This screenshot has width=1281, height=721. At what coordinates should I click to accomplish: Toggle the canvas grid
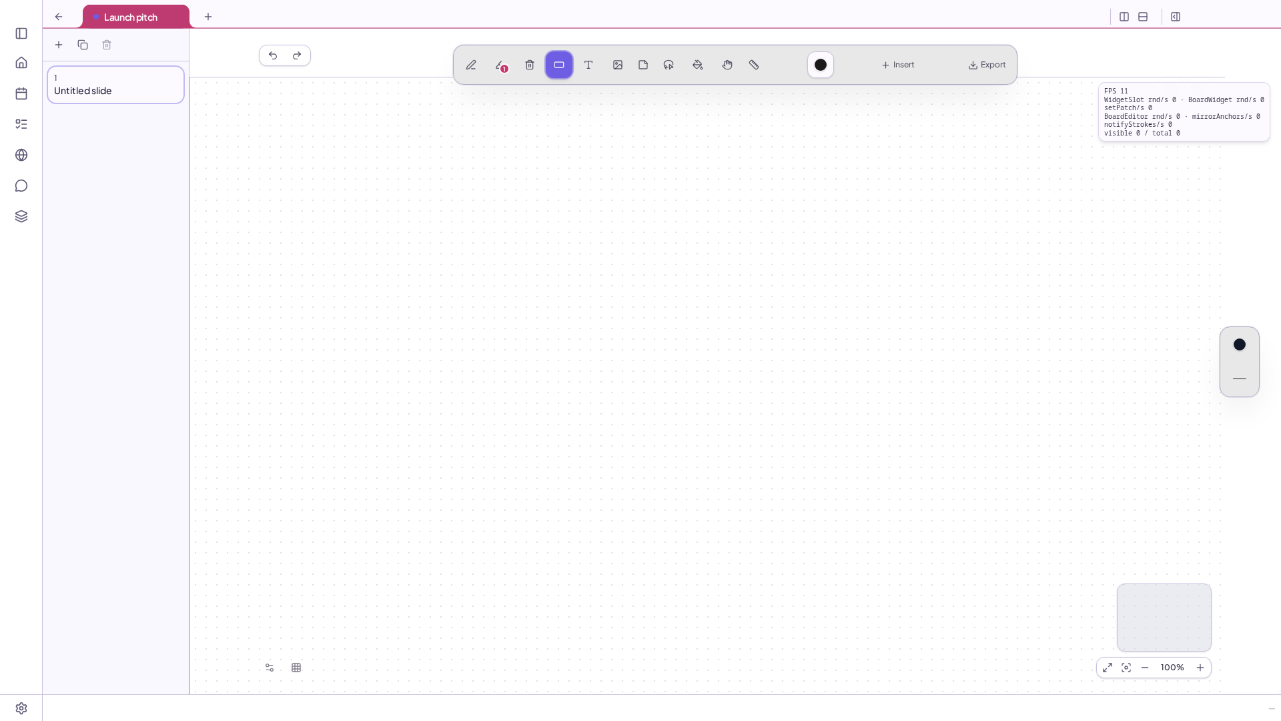pos(296,668)
